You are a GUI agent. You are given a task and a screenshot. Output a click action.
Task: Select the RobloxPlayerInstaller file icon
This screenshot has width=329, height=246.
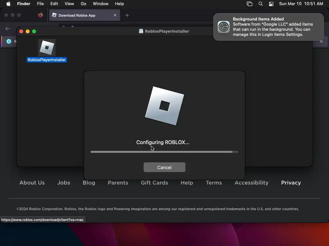pos(47,48)
